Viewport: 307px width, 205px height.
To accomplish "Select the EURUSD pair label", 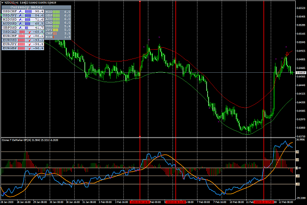I will coord(10,40).
